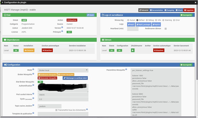Viewport: 198px width, 118px height.
Task: Click the daemon launch date 2023-12-13 00:01:44
Action: (x=182, y=50)
